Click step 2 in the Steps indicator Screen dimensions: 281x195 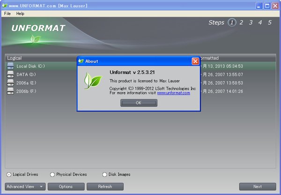pos(241,22)
